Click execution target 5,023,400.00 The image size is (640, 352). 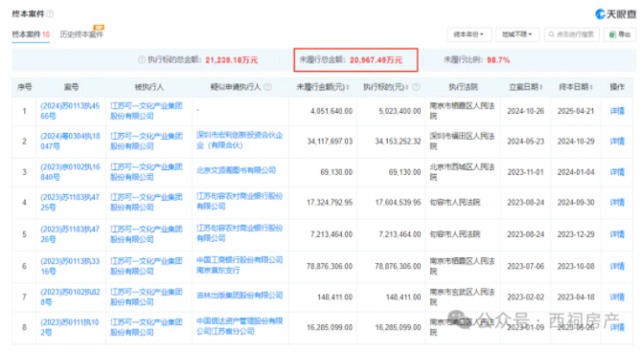400,111
